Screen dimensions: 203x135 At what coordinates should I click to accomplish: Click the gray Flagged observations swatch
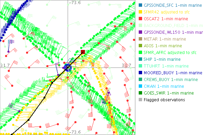[x=140, y=100]
